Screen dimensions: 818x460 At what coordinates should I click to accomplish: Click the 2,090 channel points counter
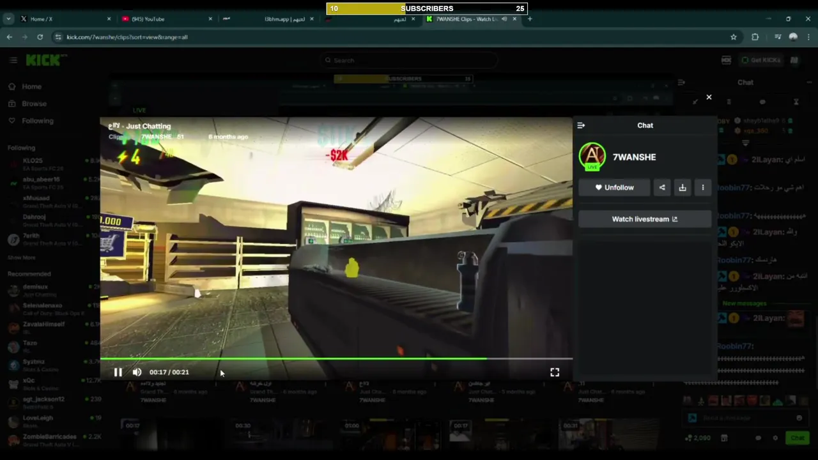tap(698, 438)
